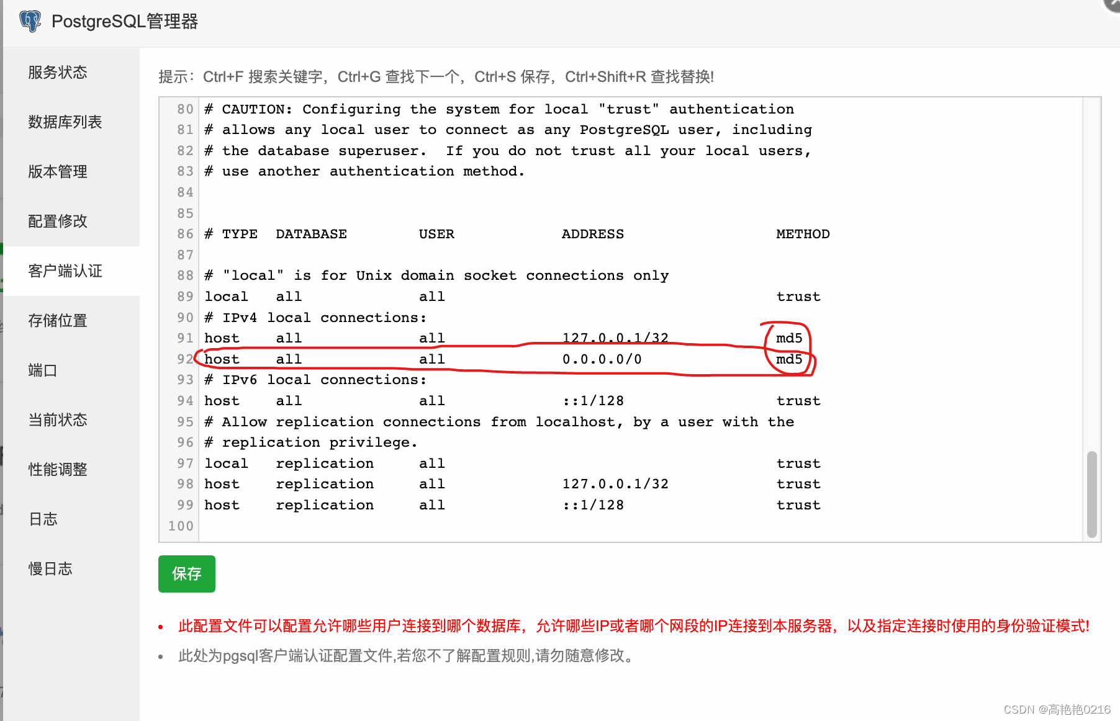Click md5 method on line 92
Viewport: 1120px width, 721px height.
(789, 359)
